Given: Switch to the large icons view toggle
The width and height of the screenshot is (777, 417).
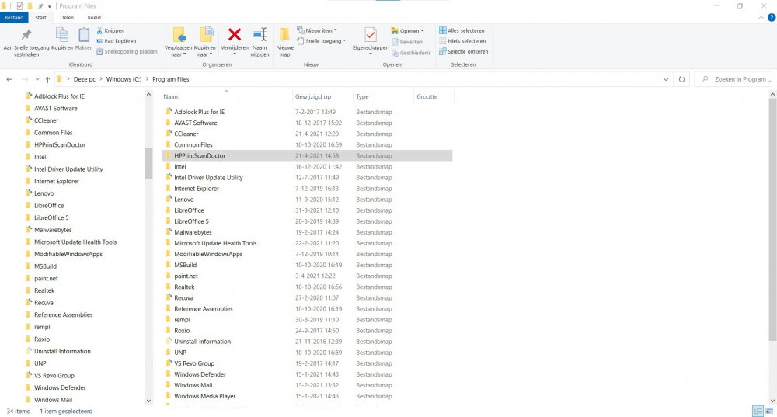Looking at the screenshot, I should tap(768, 411).
